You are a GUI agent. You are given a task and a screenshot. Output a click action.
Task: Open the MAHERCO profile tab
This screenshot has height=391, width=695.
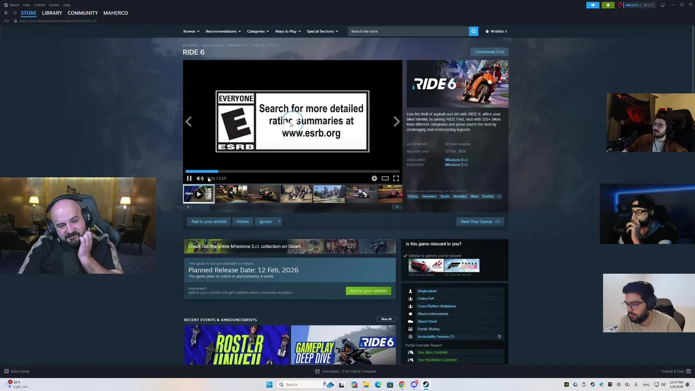[x=116, y=13]
